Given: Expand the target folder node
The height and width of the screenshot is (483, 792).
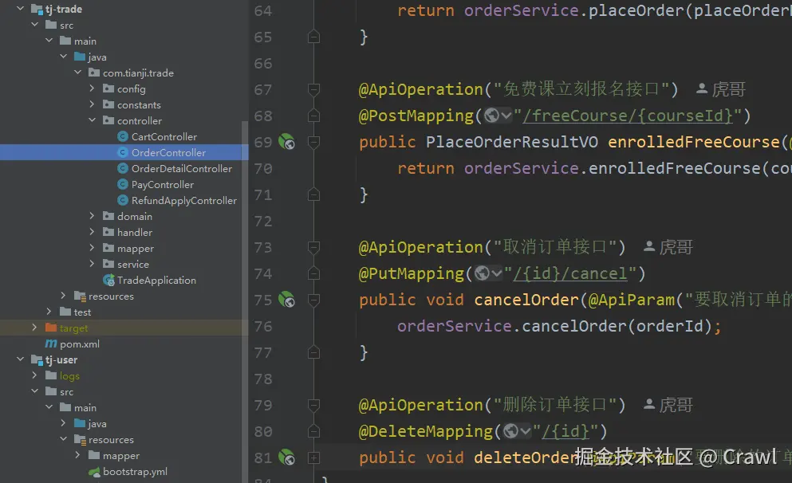Looking at the screenshot, I should click(34, 328).
